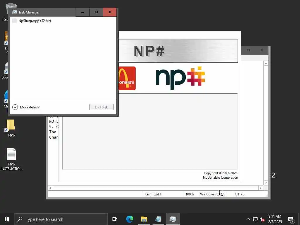
Task: Maximize the Notepad window
Action: (x=248, y=50)
